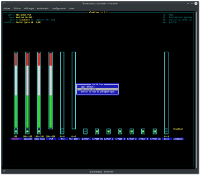Screen dimensions: 201x176
Task: Click the Konsole window menu icon
Action: pyautogui.click(x=4, y=3)
